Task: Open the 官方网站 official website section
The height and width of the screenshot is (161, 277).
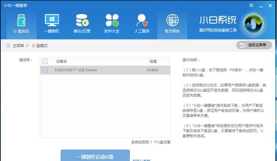Action: (x=172, y=25)
